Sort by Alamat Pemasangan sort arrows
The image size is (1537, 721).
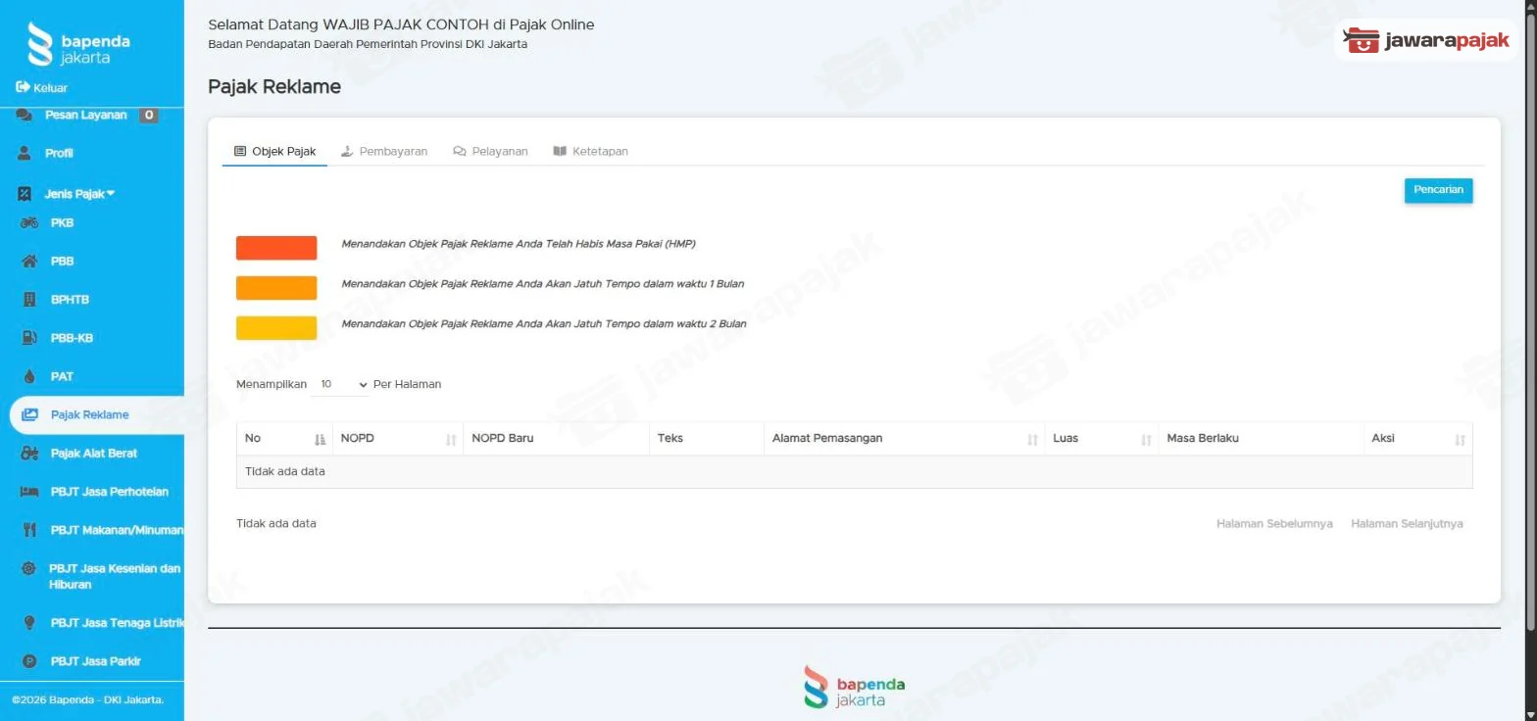pos(1032,440)
